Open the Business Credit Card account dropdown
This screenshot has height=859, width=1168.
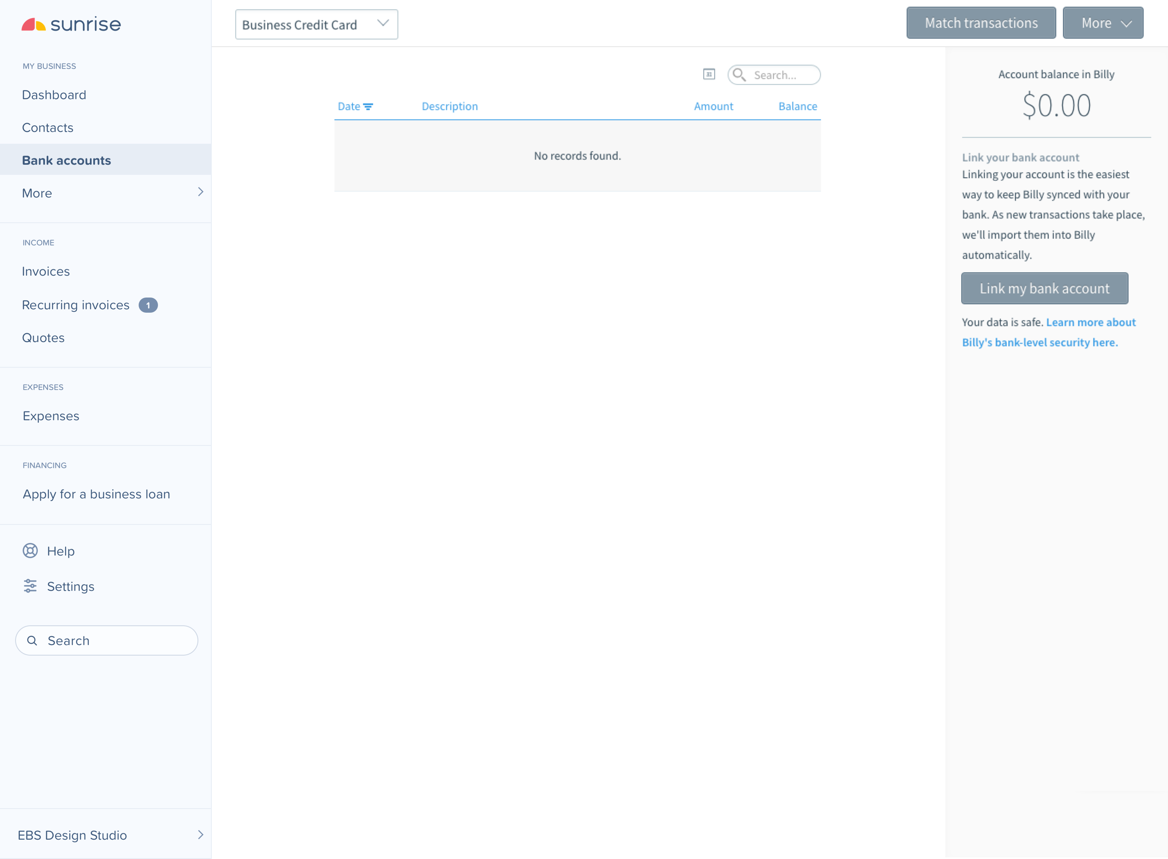pyautogui.click(x=316, y=24)
